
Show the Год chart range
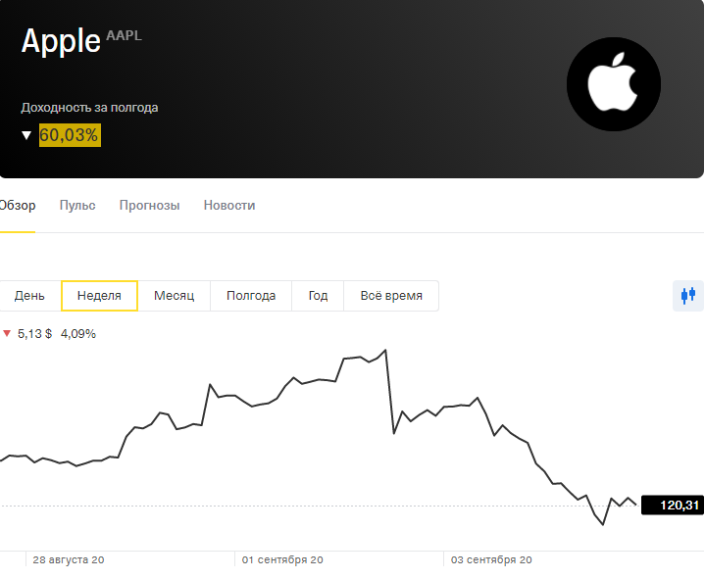point(318,296)
